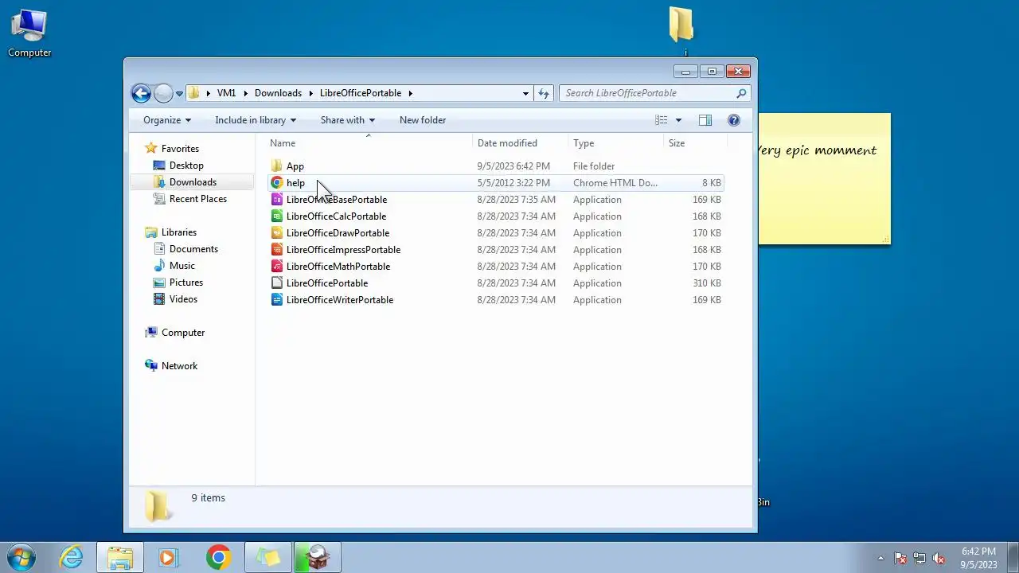The image size is (1019, 573).
Task: Open the Organize menu
Action: click(x=167, y=120)
